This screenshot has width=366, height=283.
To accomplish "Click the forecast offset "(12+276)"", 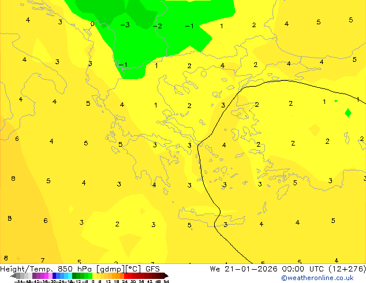I will click(347, 269).
